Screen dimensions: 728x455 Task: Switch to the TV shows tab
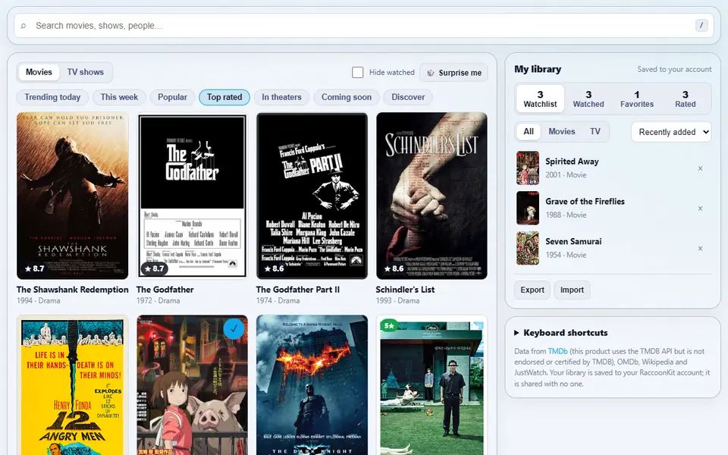click(x=86, y=72)
